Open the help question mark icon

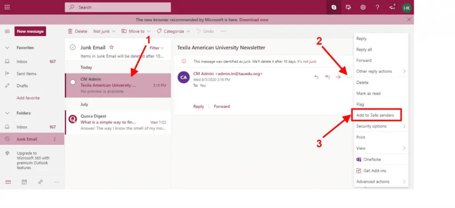tap(377, 7)
